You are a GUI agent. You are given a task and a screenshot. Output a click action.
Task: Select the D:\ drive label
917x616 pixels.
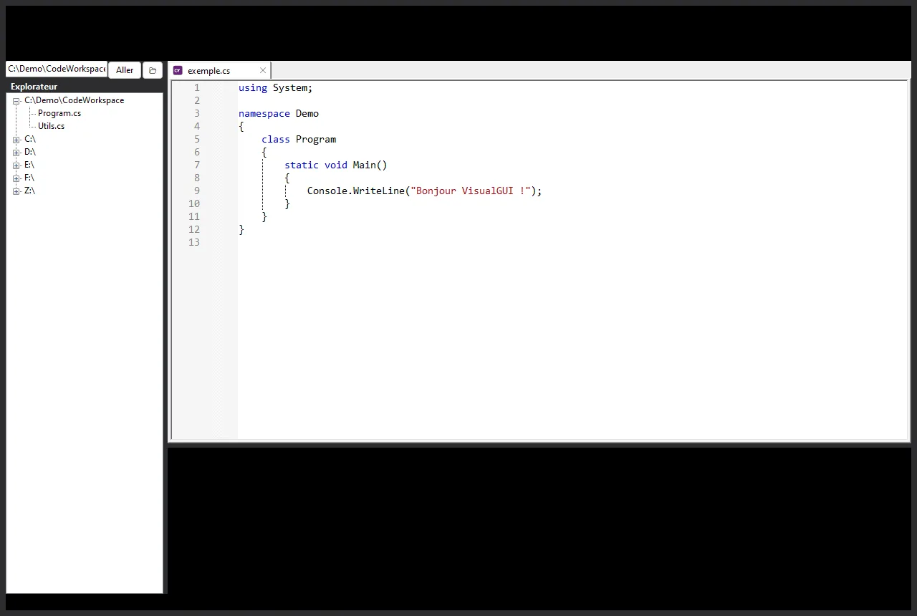tap(29, 152)
